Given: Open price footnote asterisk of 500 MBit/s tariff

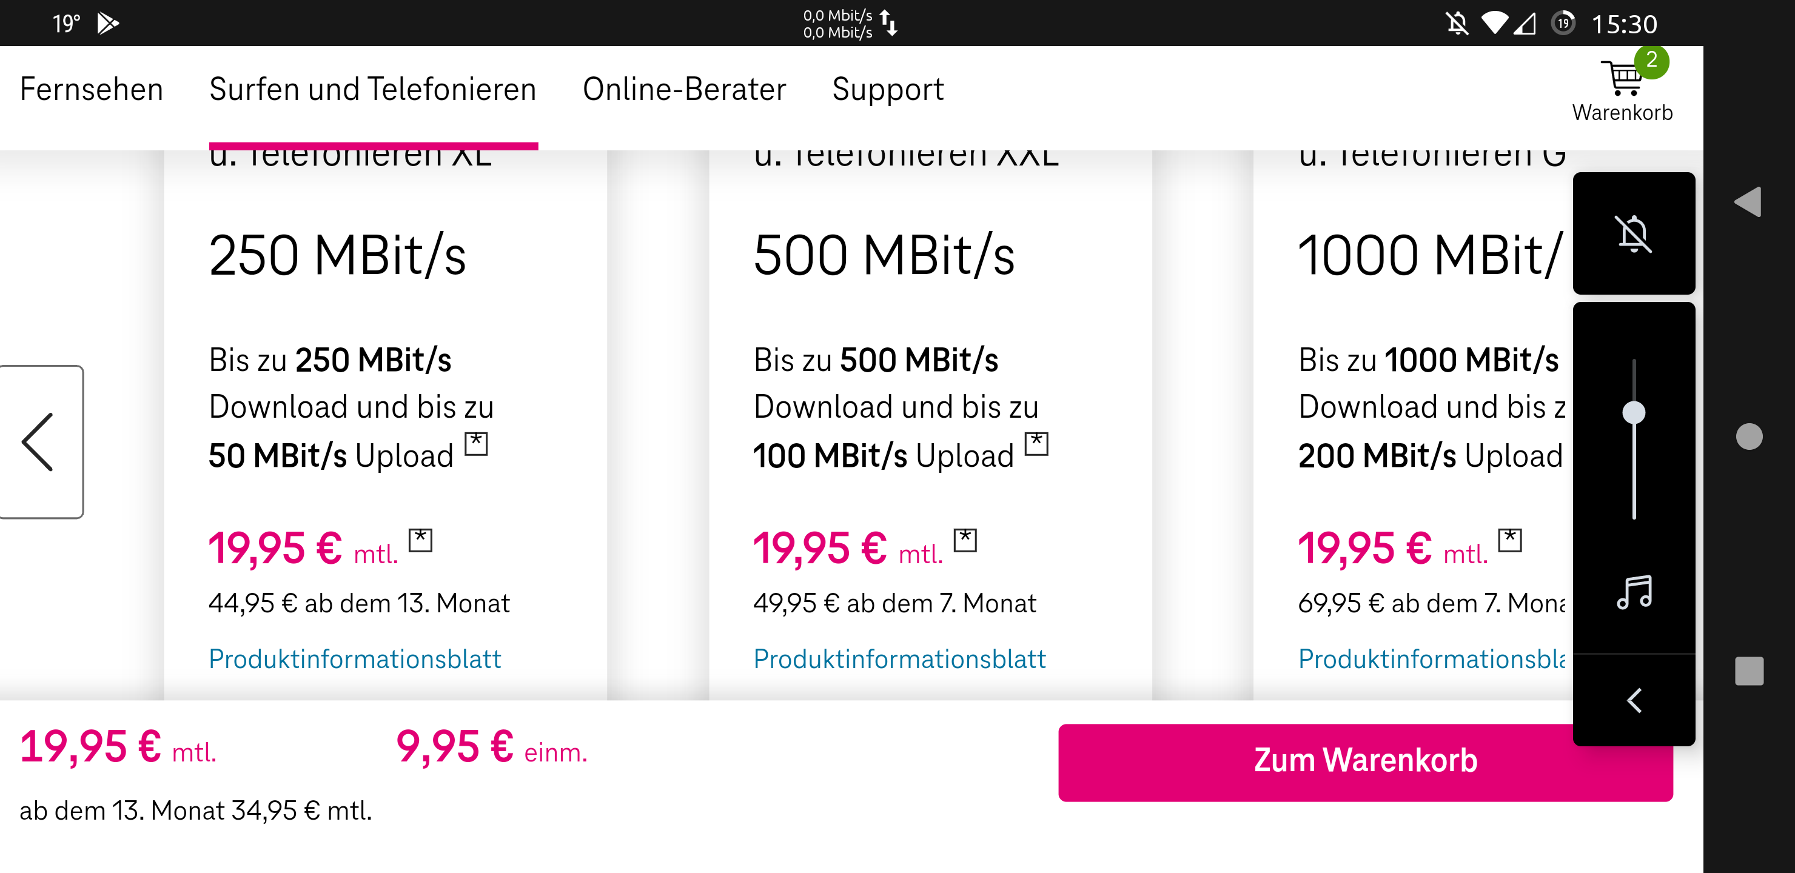Looking at the screenshot, I should pyautogui.click(x=965, y=540).
